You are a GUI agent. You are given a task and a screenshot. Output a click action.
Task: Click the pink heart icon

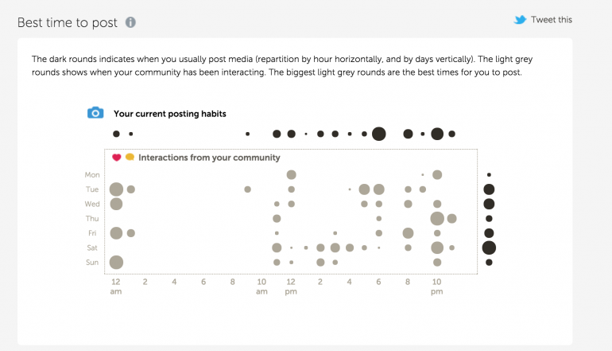click(x=116, y=158)
